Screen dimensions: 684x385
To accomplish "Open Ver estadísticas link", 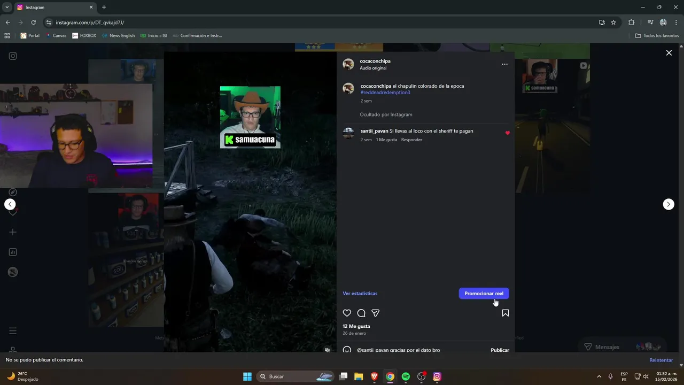I will [360, 294].
